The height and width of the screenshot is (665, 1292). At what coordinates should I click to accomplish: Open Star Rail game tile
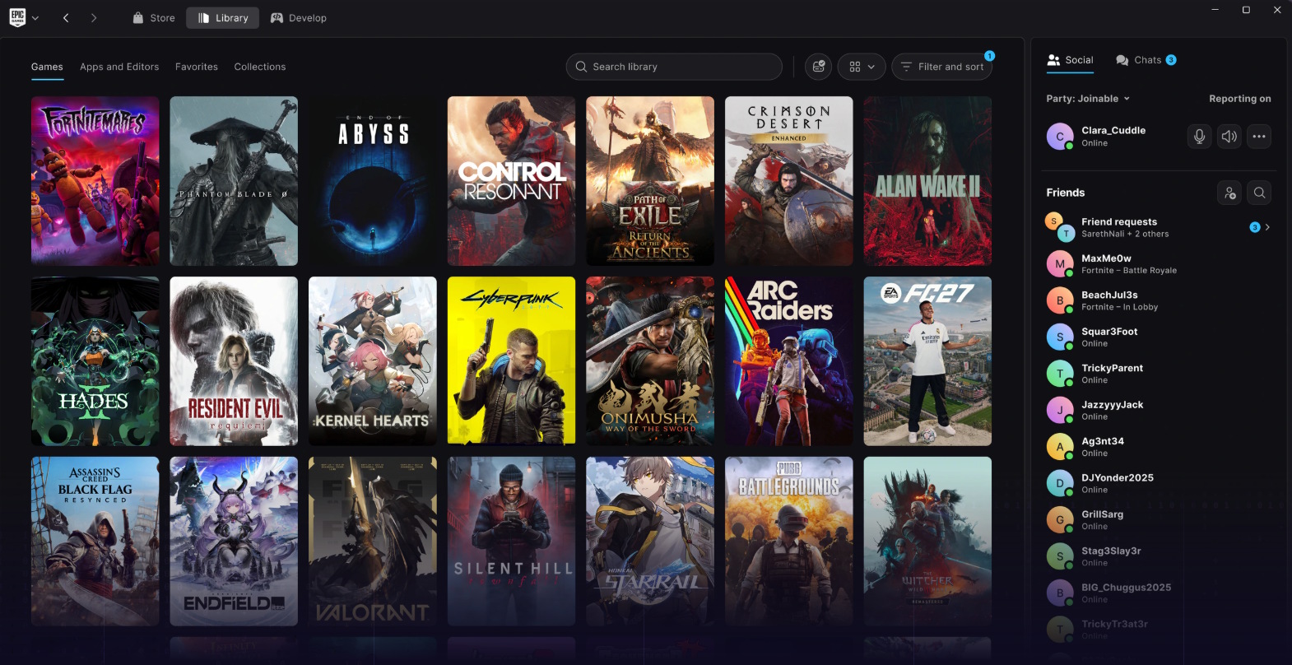point(650,542)
